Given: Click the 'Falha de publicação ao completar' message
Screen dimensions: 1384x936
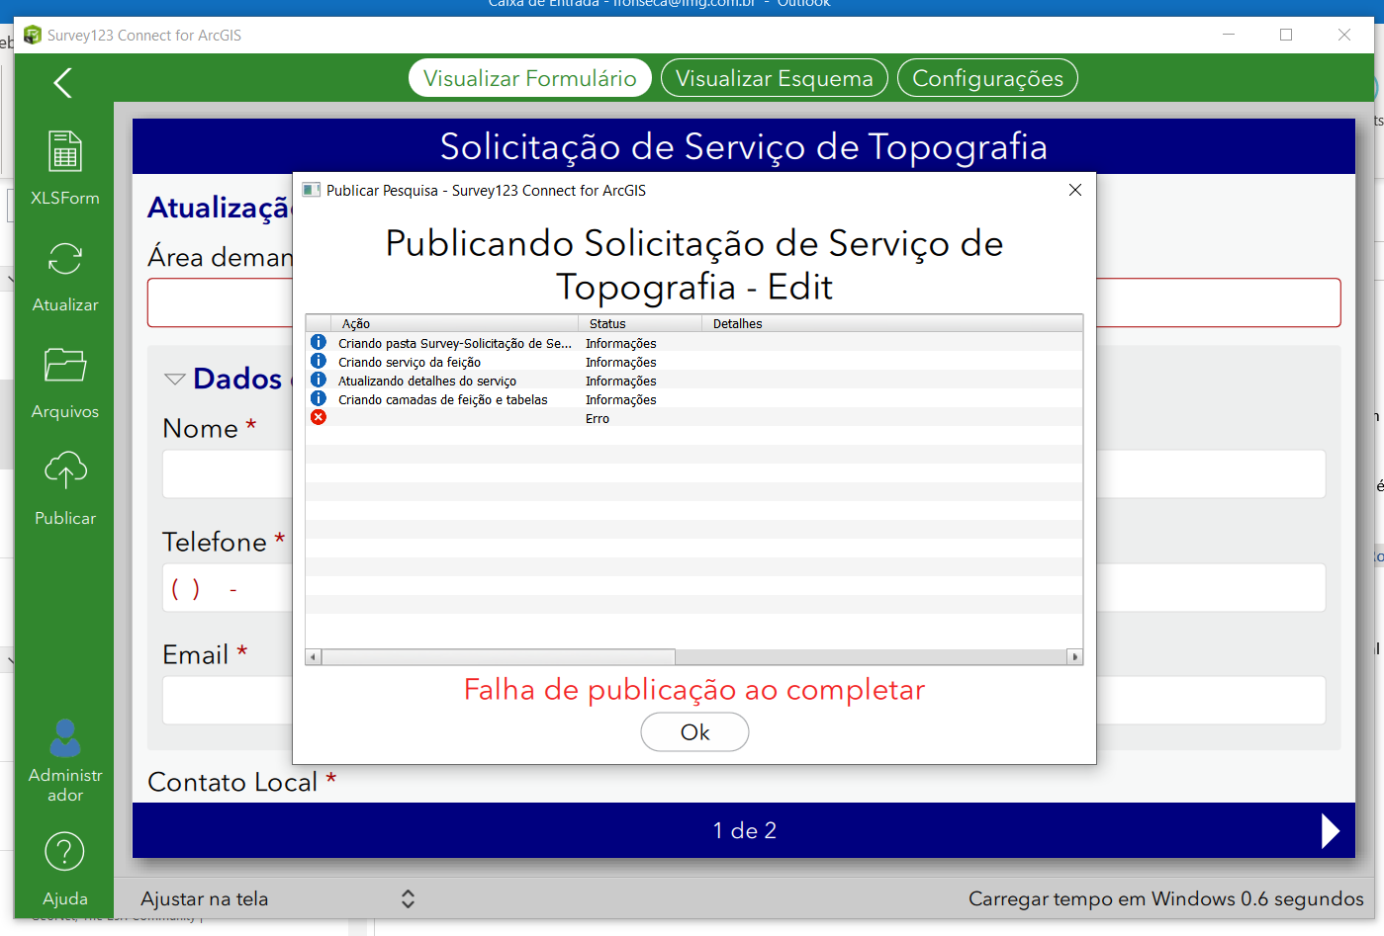Looking at the screenshot, I should click(694, 689).
